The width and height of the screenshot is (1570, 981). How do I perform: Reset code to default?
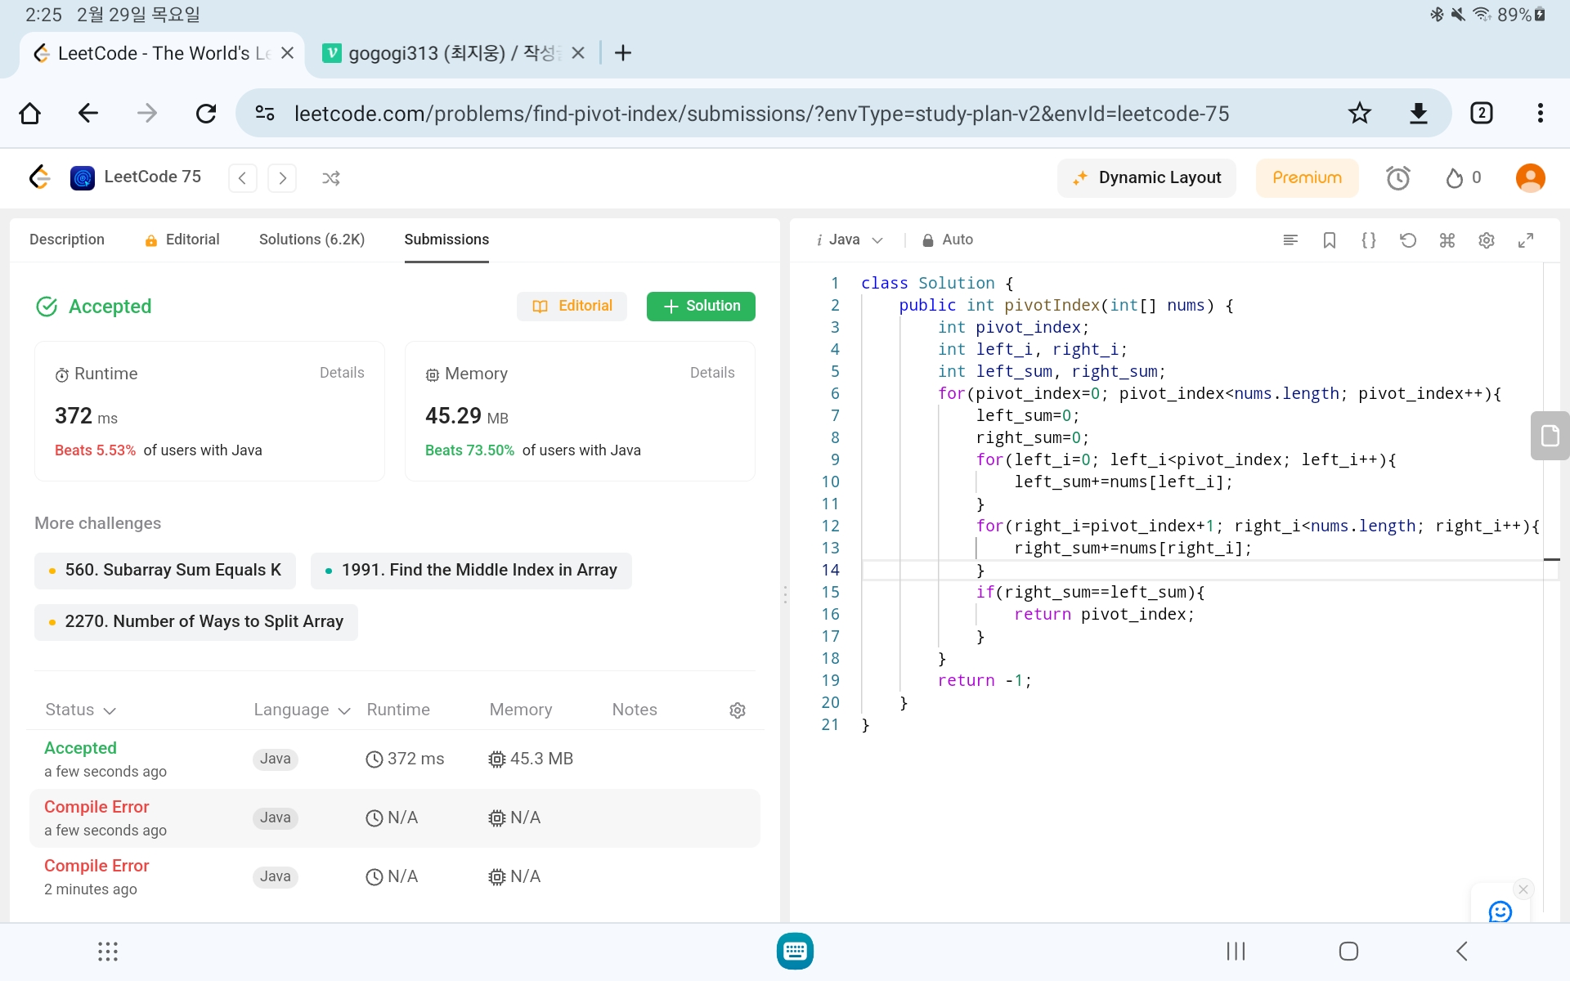pyautogui.click(x=1408, y=240)
